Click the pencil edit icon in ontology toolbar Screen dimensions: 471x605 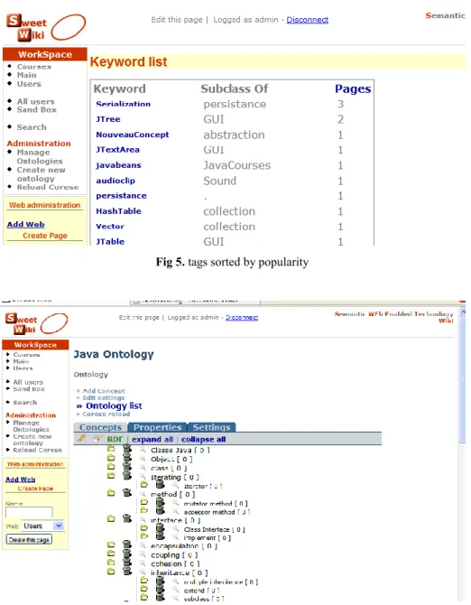[81, 438]
